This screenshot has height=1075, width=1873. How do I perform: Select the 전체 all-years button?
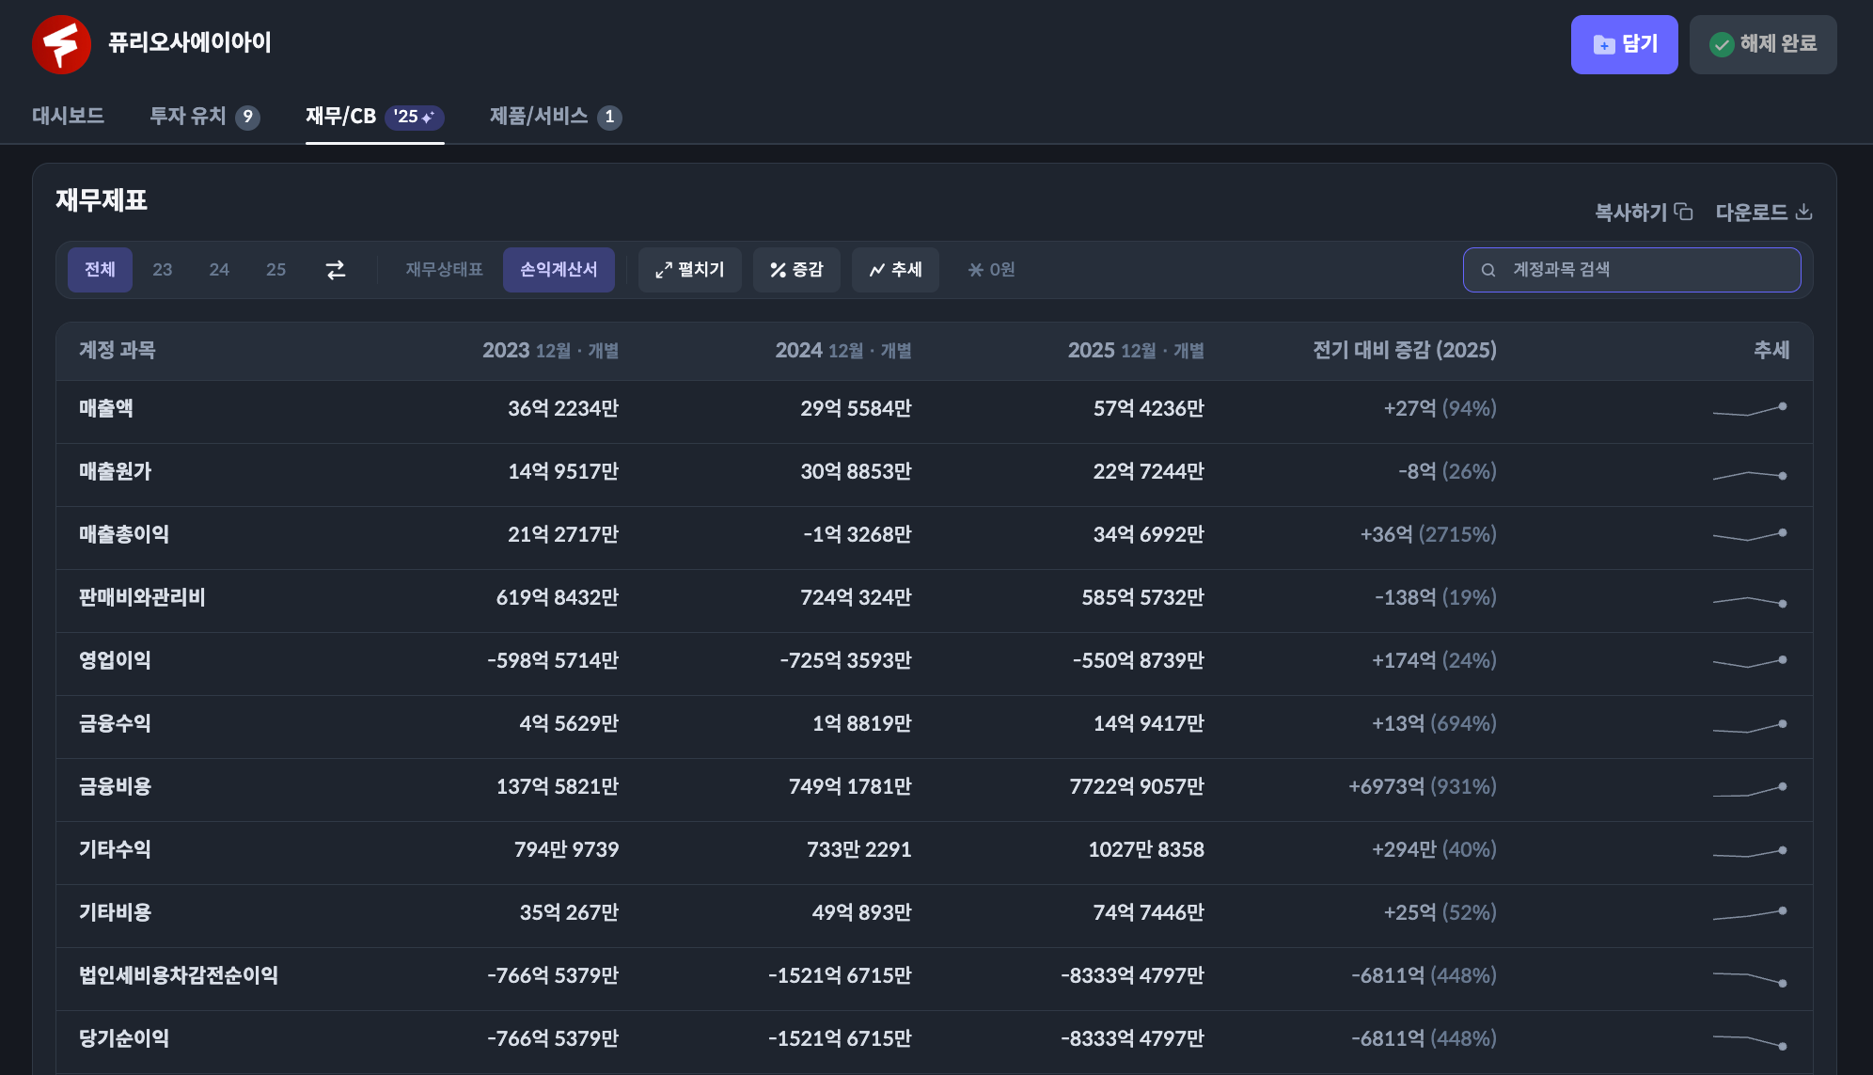click(x=100, y=270)
